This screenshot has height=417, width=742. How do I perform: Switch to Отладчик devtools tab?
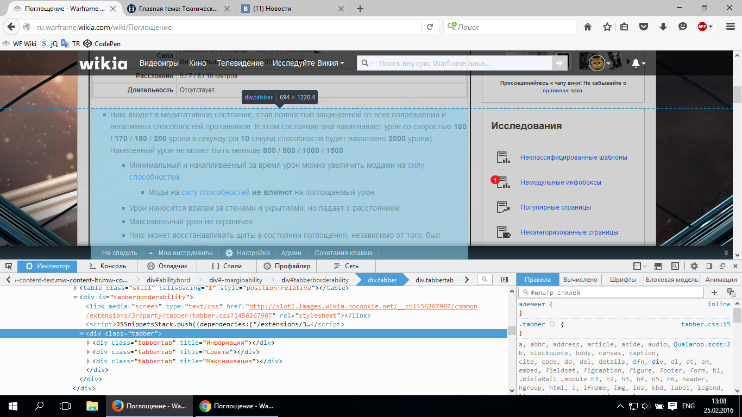pyautogui.click(x=167, y=266)
